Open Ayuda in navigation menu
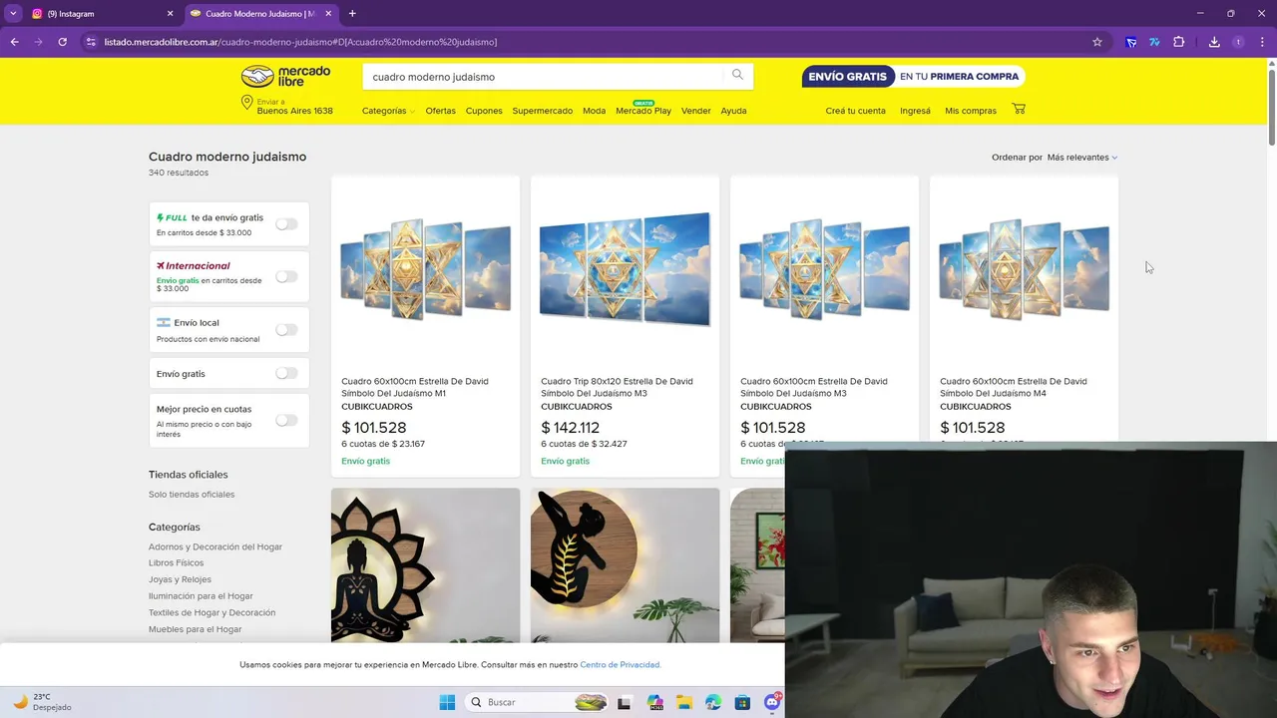This screenshot has height=718, width=1277. point(733,111)
